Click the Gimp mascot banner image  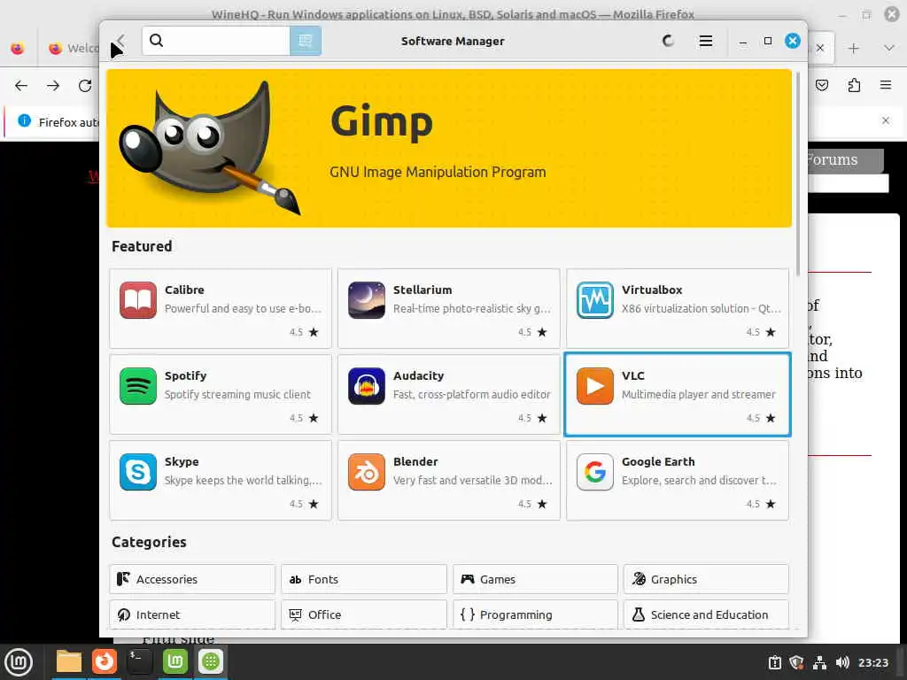click(x=209, y=148)
